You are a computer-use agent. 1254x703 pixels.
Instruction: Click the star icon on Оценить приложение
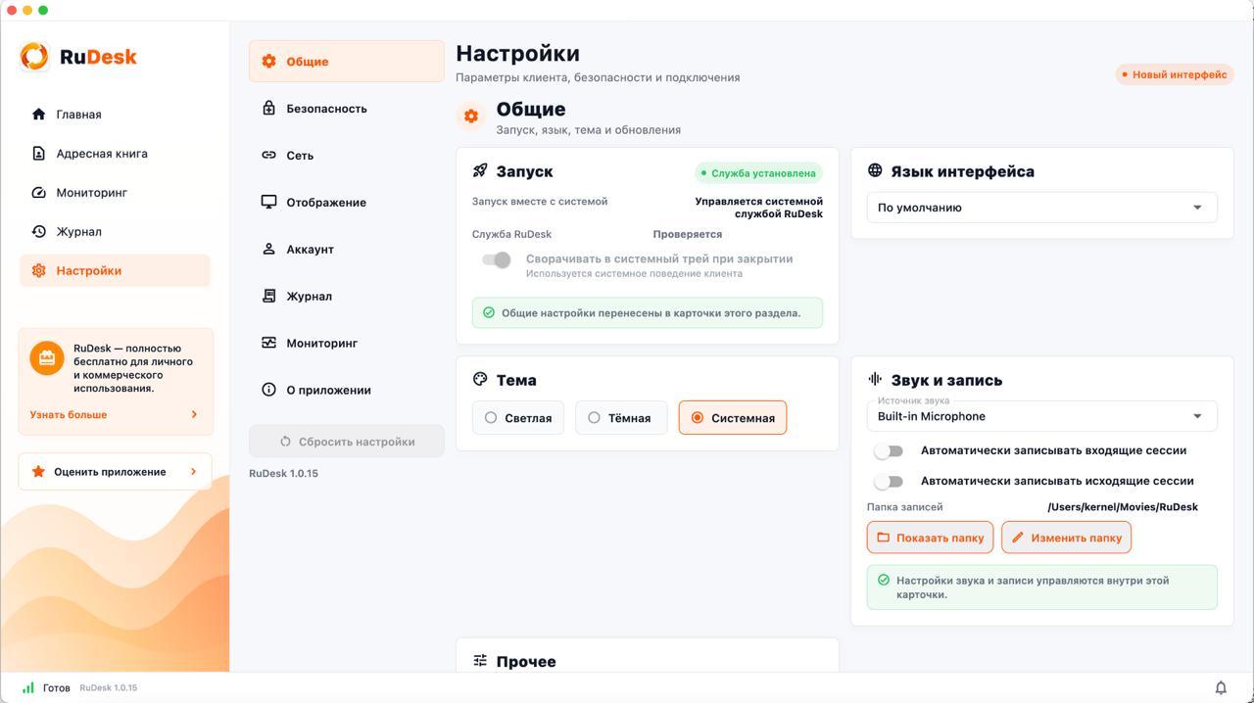(x=38, y=472)
